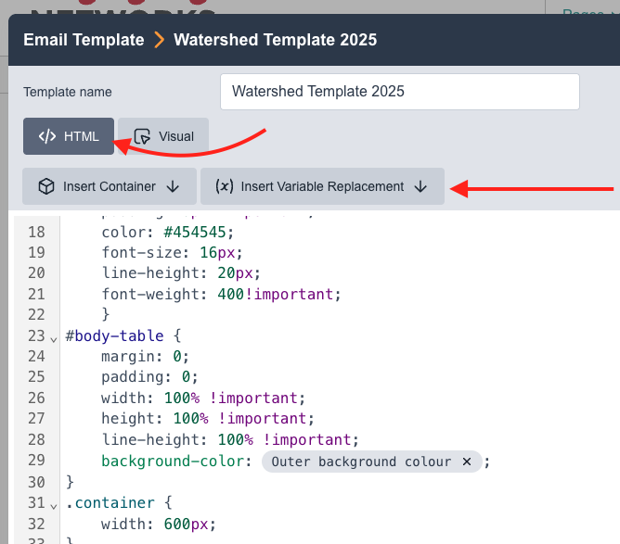
Task: Click the code brackets icon on HTML button
Action: click(46, 136)
